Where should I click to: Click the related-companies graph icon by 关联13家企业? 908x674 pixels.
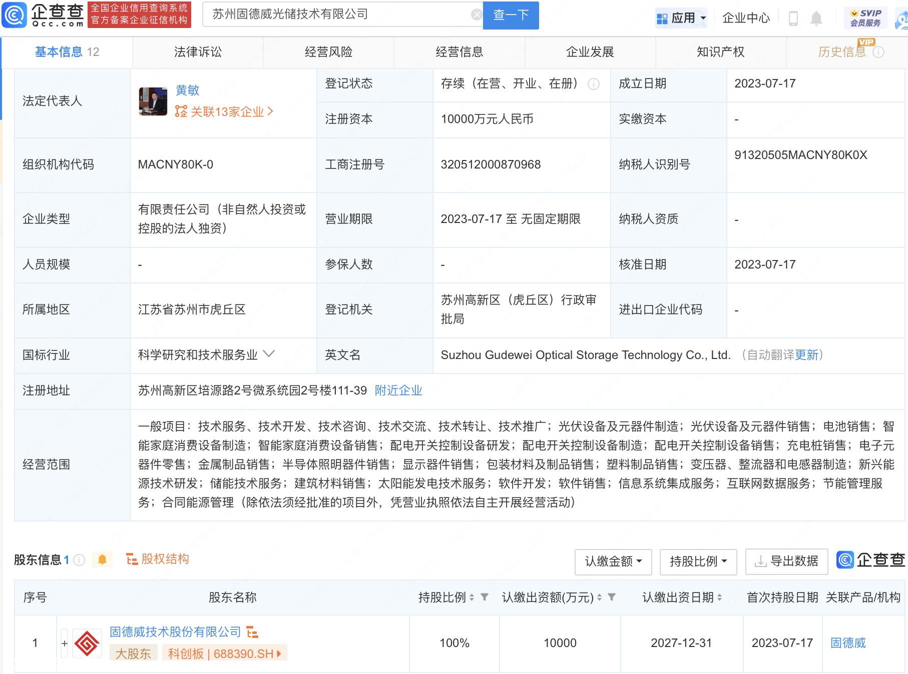181,111
